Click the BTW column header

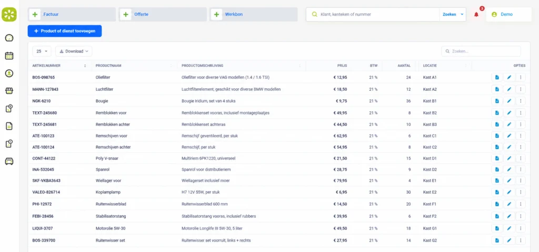[374, 66]
